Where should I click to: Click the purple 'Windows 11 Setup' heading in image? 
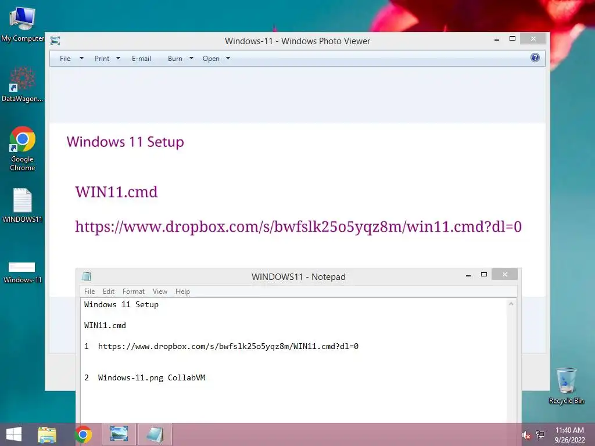[126, 142]
